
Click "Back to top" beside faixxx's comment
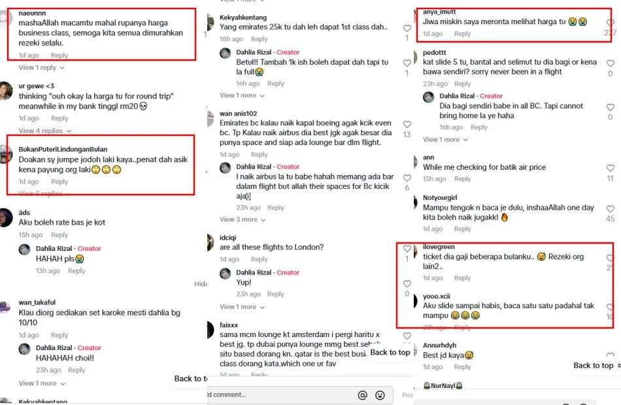click(x=390, y=353)
